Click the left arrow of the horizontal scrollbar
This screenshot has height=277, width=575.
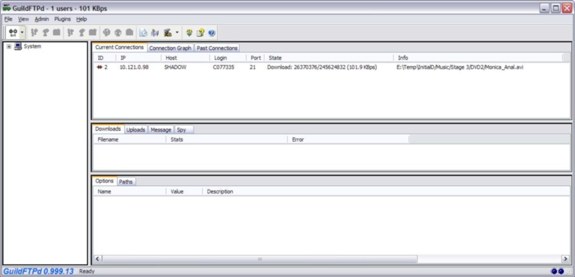click(x=98, y=259)
